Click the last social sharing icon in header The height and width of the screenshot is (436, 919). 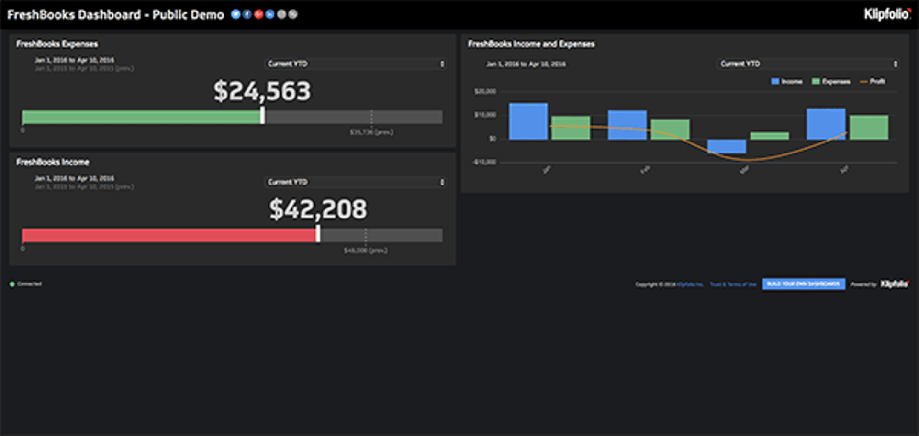coord(292,14)
